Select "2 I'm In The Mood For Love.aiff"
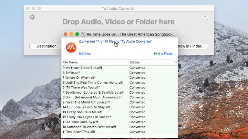 click(x=120, y=102)
